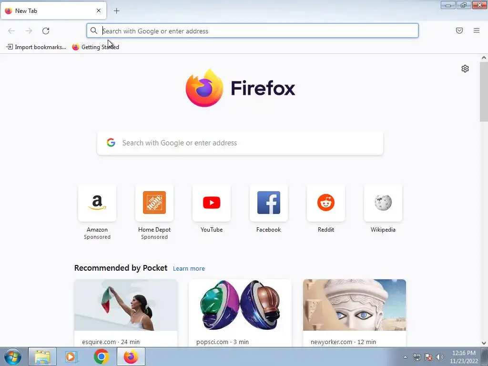Open the esquire.com story thumbnail
This screenshot has width=488, height=366.
point(126,305)
